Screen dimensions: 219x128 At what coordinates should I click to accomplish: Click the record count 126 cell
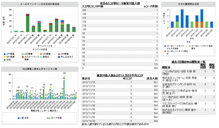click(x=156, y=64)
